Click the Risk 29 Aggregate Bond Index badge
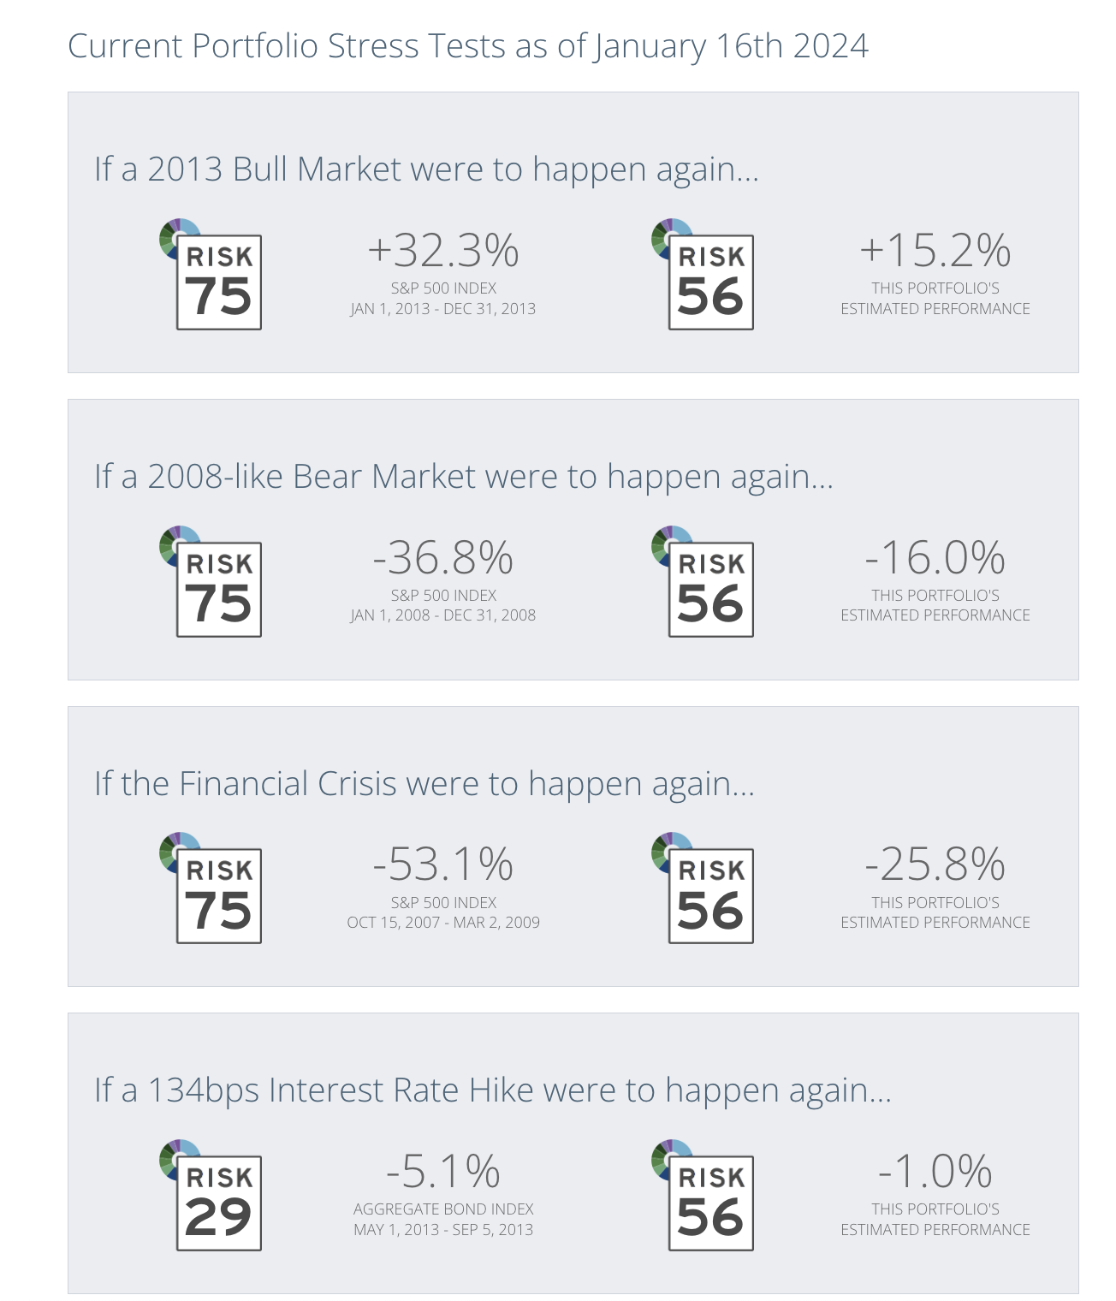This screenshot has height=1301, width=1116. pyautogui.click(x=217, y=1203)
